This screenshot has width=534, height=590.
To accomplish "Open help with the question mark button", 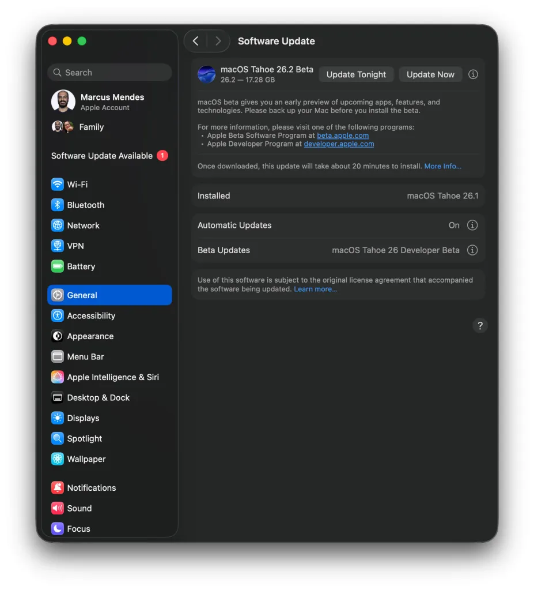I will [480, 326].
